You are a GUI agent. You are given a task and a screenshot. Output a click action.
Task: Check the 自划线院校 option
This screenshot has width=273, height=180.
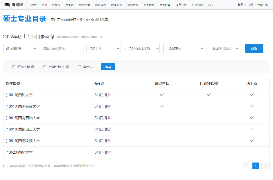[45, 67]
